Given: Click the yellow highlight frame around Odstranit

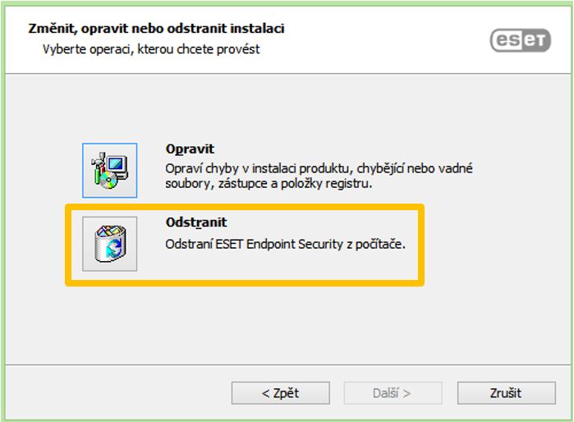Looking at the screenshot, I should (245, 207).
